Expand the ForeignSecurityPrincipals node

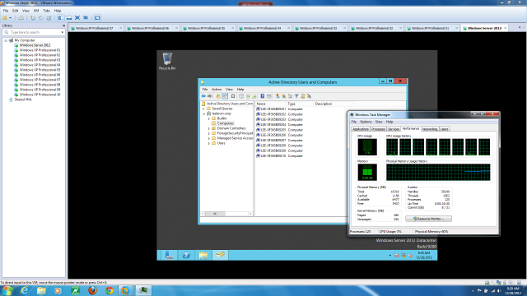[208, 133]
